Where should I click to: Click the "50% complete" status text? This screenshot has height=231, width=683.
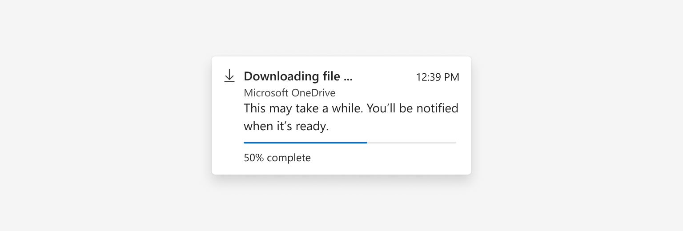277,158
